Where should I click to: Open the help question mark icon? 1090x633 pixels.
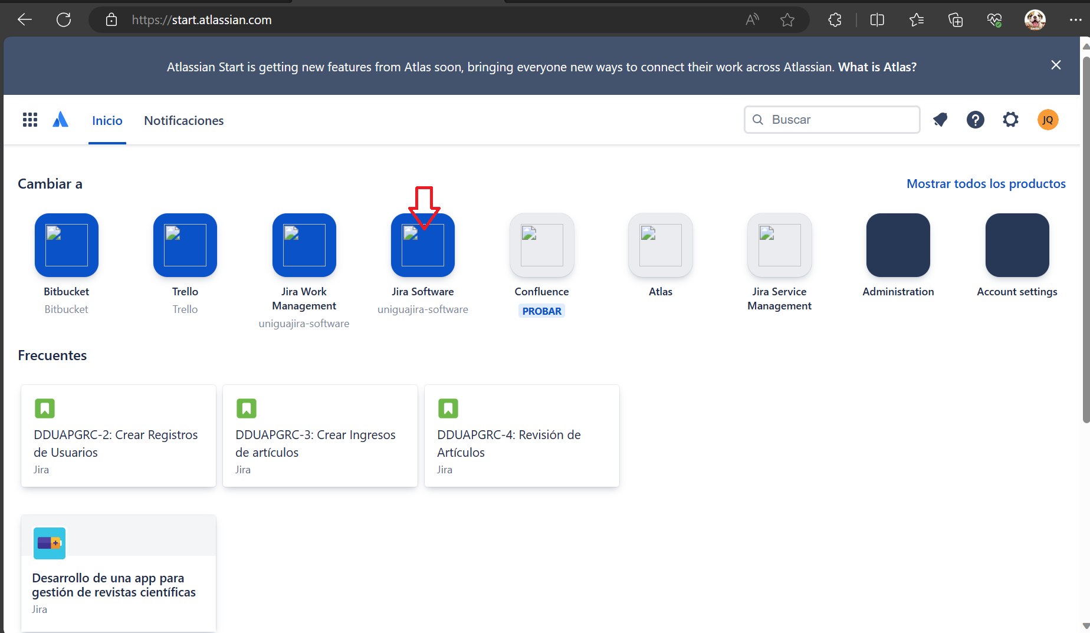976,120
